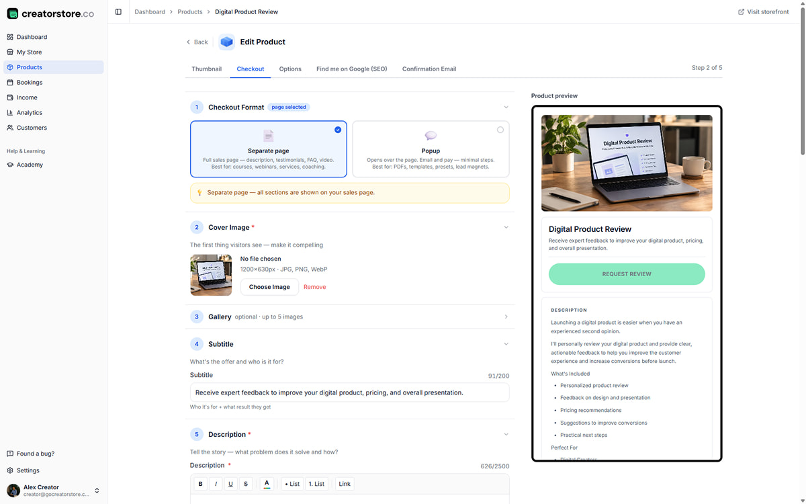Click the "page selected" badge
Image resolution: width=806 pixels, height=504 pixels.
click(x=289, y=107)
